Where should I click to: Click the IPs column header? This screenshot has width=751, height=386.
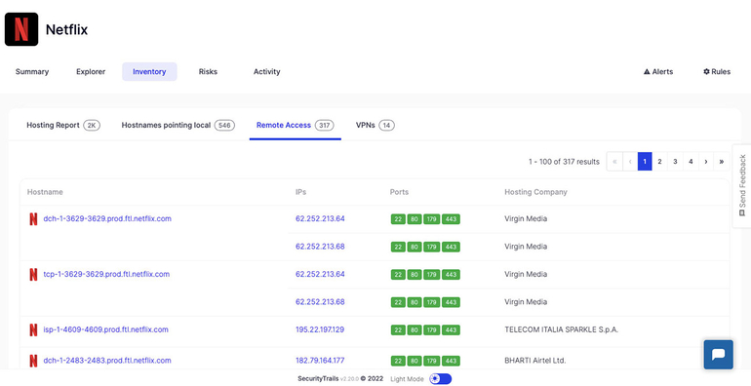[300, 192]
